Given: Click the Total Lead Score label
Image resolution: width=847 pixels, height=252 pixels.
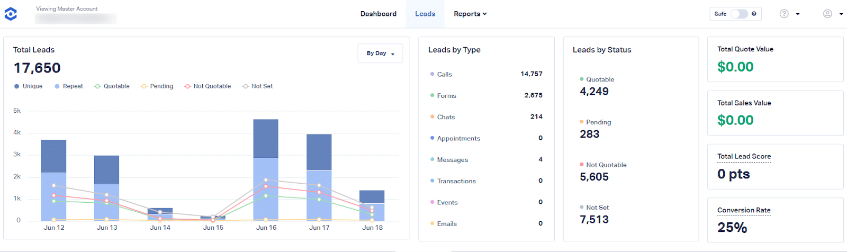Looking at the screenshot, I should click(x=744, y=156).
